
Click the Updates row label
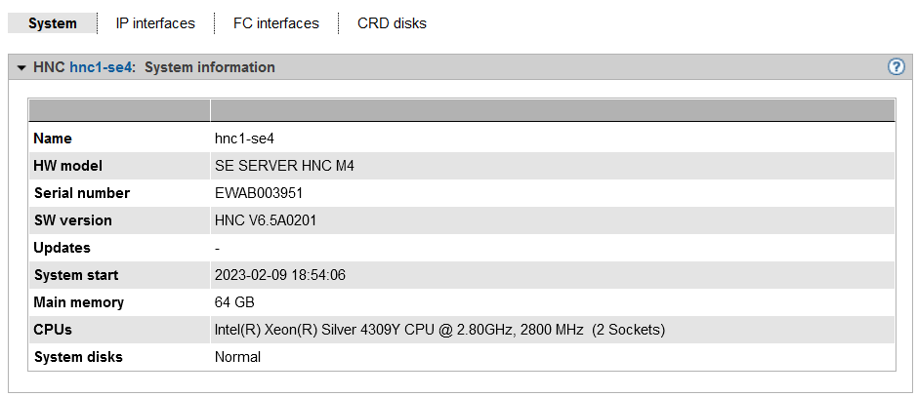pos(63,248)
